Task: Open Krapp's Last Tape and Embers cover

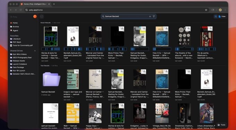Action: click(73, 79)
